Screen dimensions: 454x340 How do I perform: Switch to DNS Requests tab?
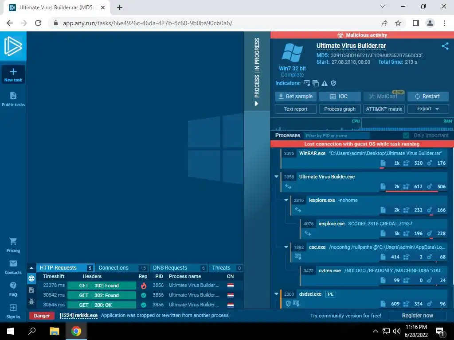(178, 268)
